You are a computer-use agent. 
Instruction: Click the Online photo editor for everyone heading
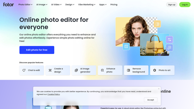click(54, 23)
